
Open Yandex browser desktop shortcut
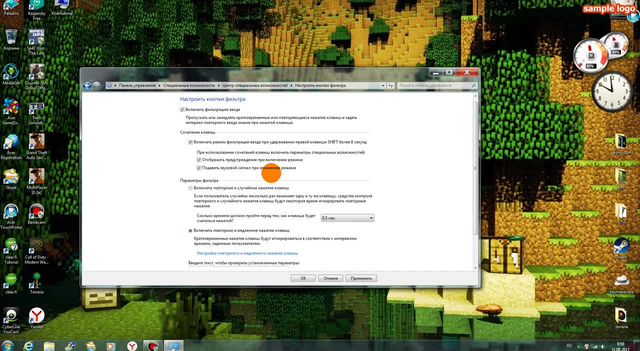[36, 318]
